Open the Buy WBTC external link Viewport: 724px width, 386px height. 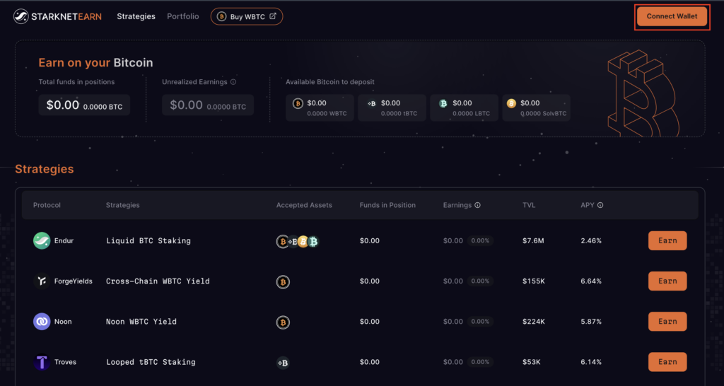247,16
